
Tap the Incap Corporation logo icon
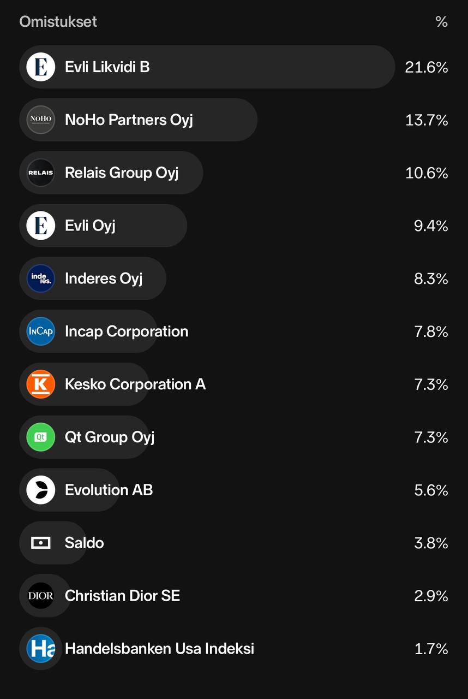(x=41, y=331)
